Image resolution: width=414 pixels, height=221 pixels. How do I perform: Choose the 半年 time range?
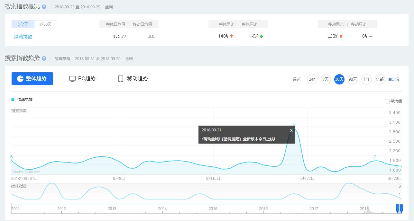(x=366, y=79)
